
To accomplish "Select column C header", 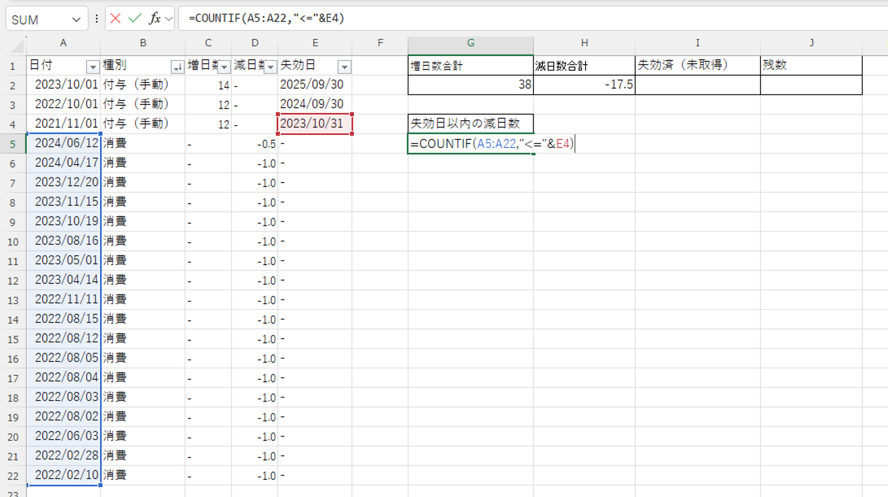I will [208, 43].
